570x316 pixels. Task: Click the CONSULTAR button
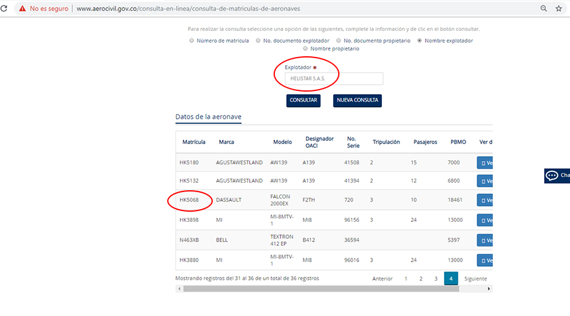pyautogui.click(x=303, y=100)
